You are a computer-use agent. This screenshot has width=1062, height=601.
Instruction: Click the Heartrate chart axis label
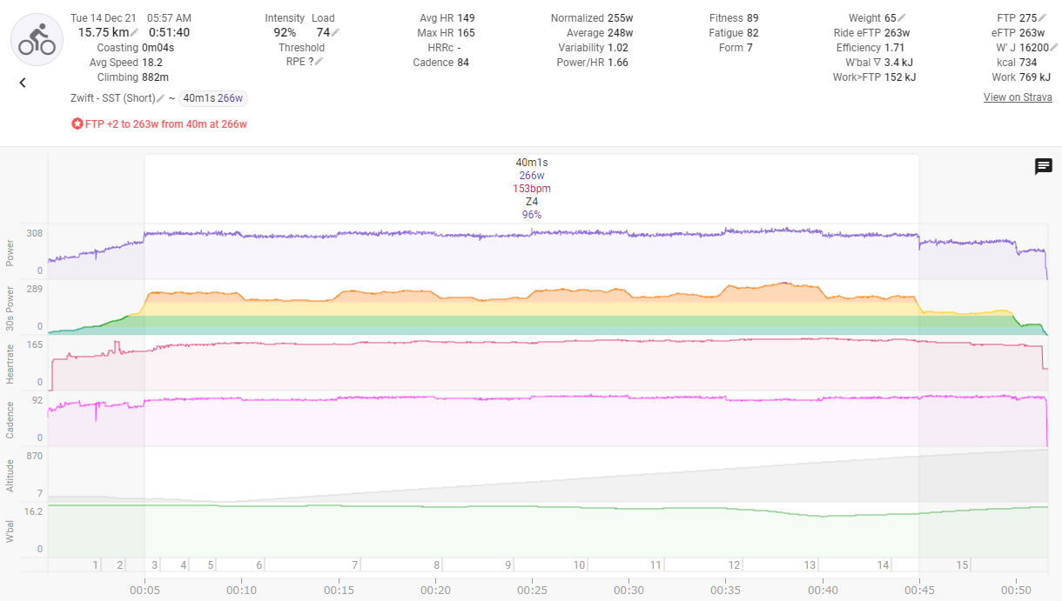(10, 364)
